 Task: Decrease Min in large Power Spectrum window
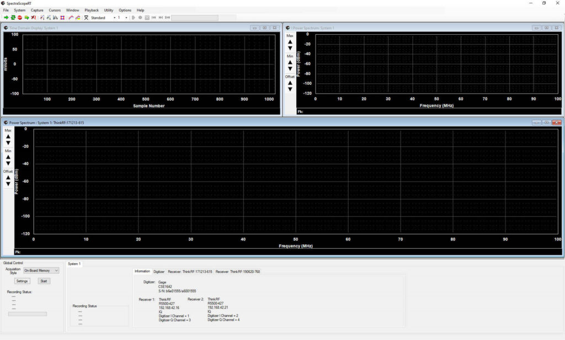(8, 163)
